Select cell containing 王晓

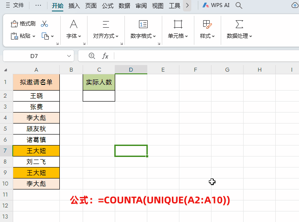point(36,96)
